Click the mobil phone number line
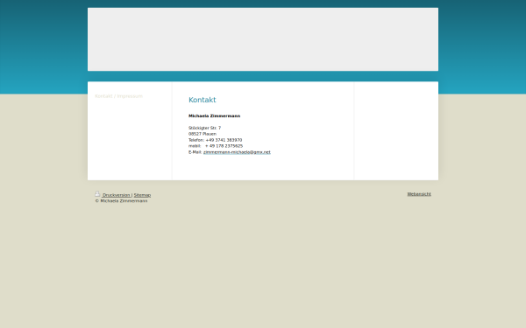The image size is (526, 328). [216, 146]
